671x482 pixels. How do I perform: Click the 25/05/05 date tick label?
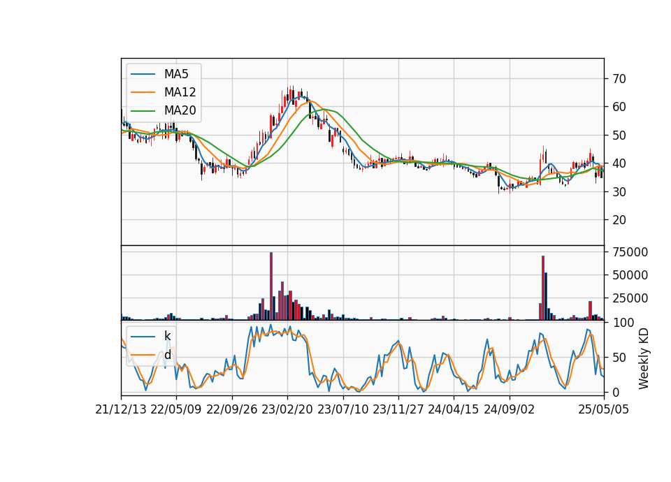pyautogui.click(x=604, y=409)
